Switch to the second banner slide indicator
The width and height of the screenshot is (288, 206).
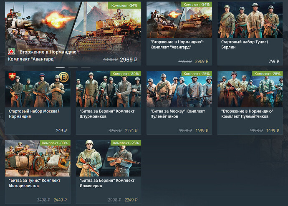click(73, 68)
